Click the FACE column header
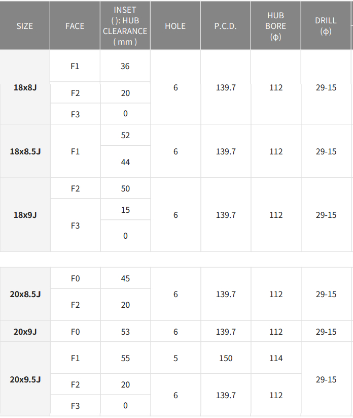The width and height of the screenshot is (353, 418). coord(75,26)
